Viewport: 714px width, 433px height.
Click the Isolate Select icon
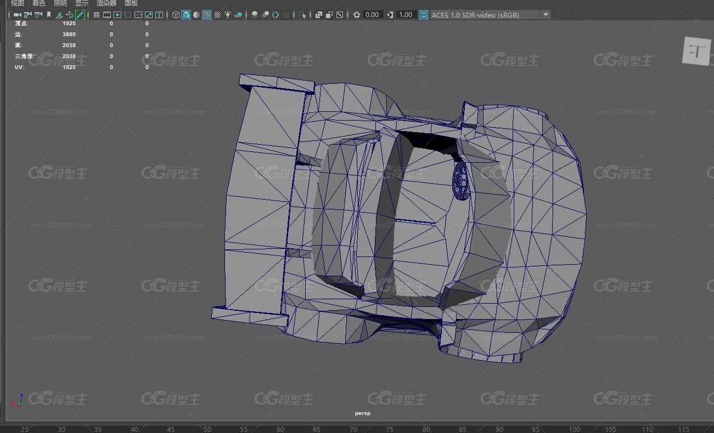(x=302, y=15)
